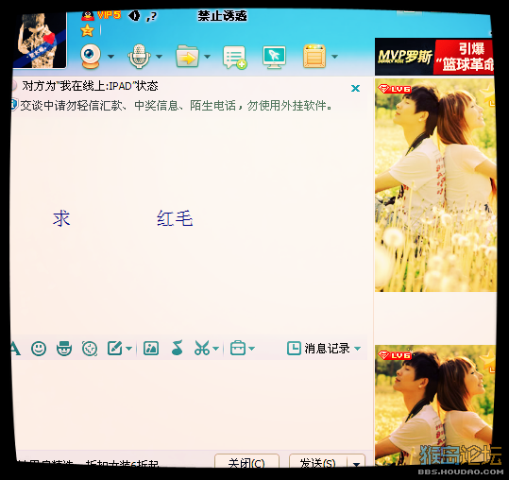Start a video call with the webcam icon
This screenshot has height=480, width=509.
91,56
